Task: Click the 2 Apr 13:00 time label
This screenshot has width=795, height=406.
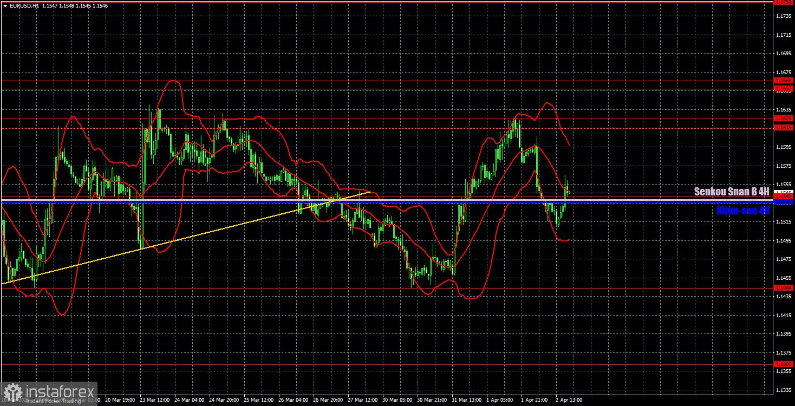Action: click(x=569, y=400)
